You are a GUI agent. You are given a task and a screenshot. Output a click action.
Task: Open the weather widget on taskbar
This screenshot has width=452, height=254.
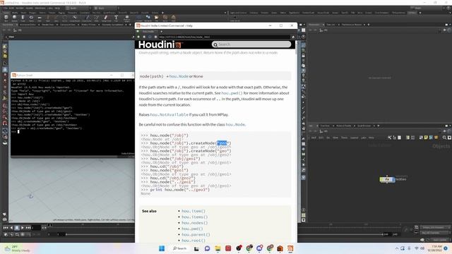pyautogui.click(x=17, y=248)
